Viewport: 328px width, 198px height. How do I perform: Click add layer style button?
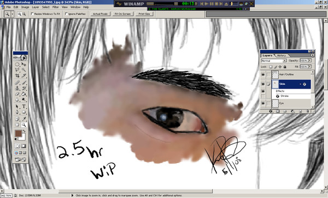point(271,111)
